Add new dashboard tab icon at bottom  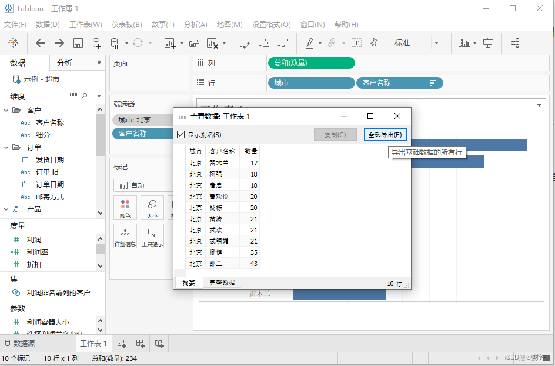pos(141,343)
